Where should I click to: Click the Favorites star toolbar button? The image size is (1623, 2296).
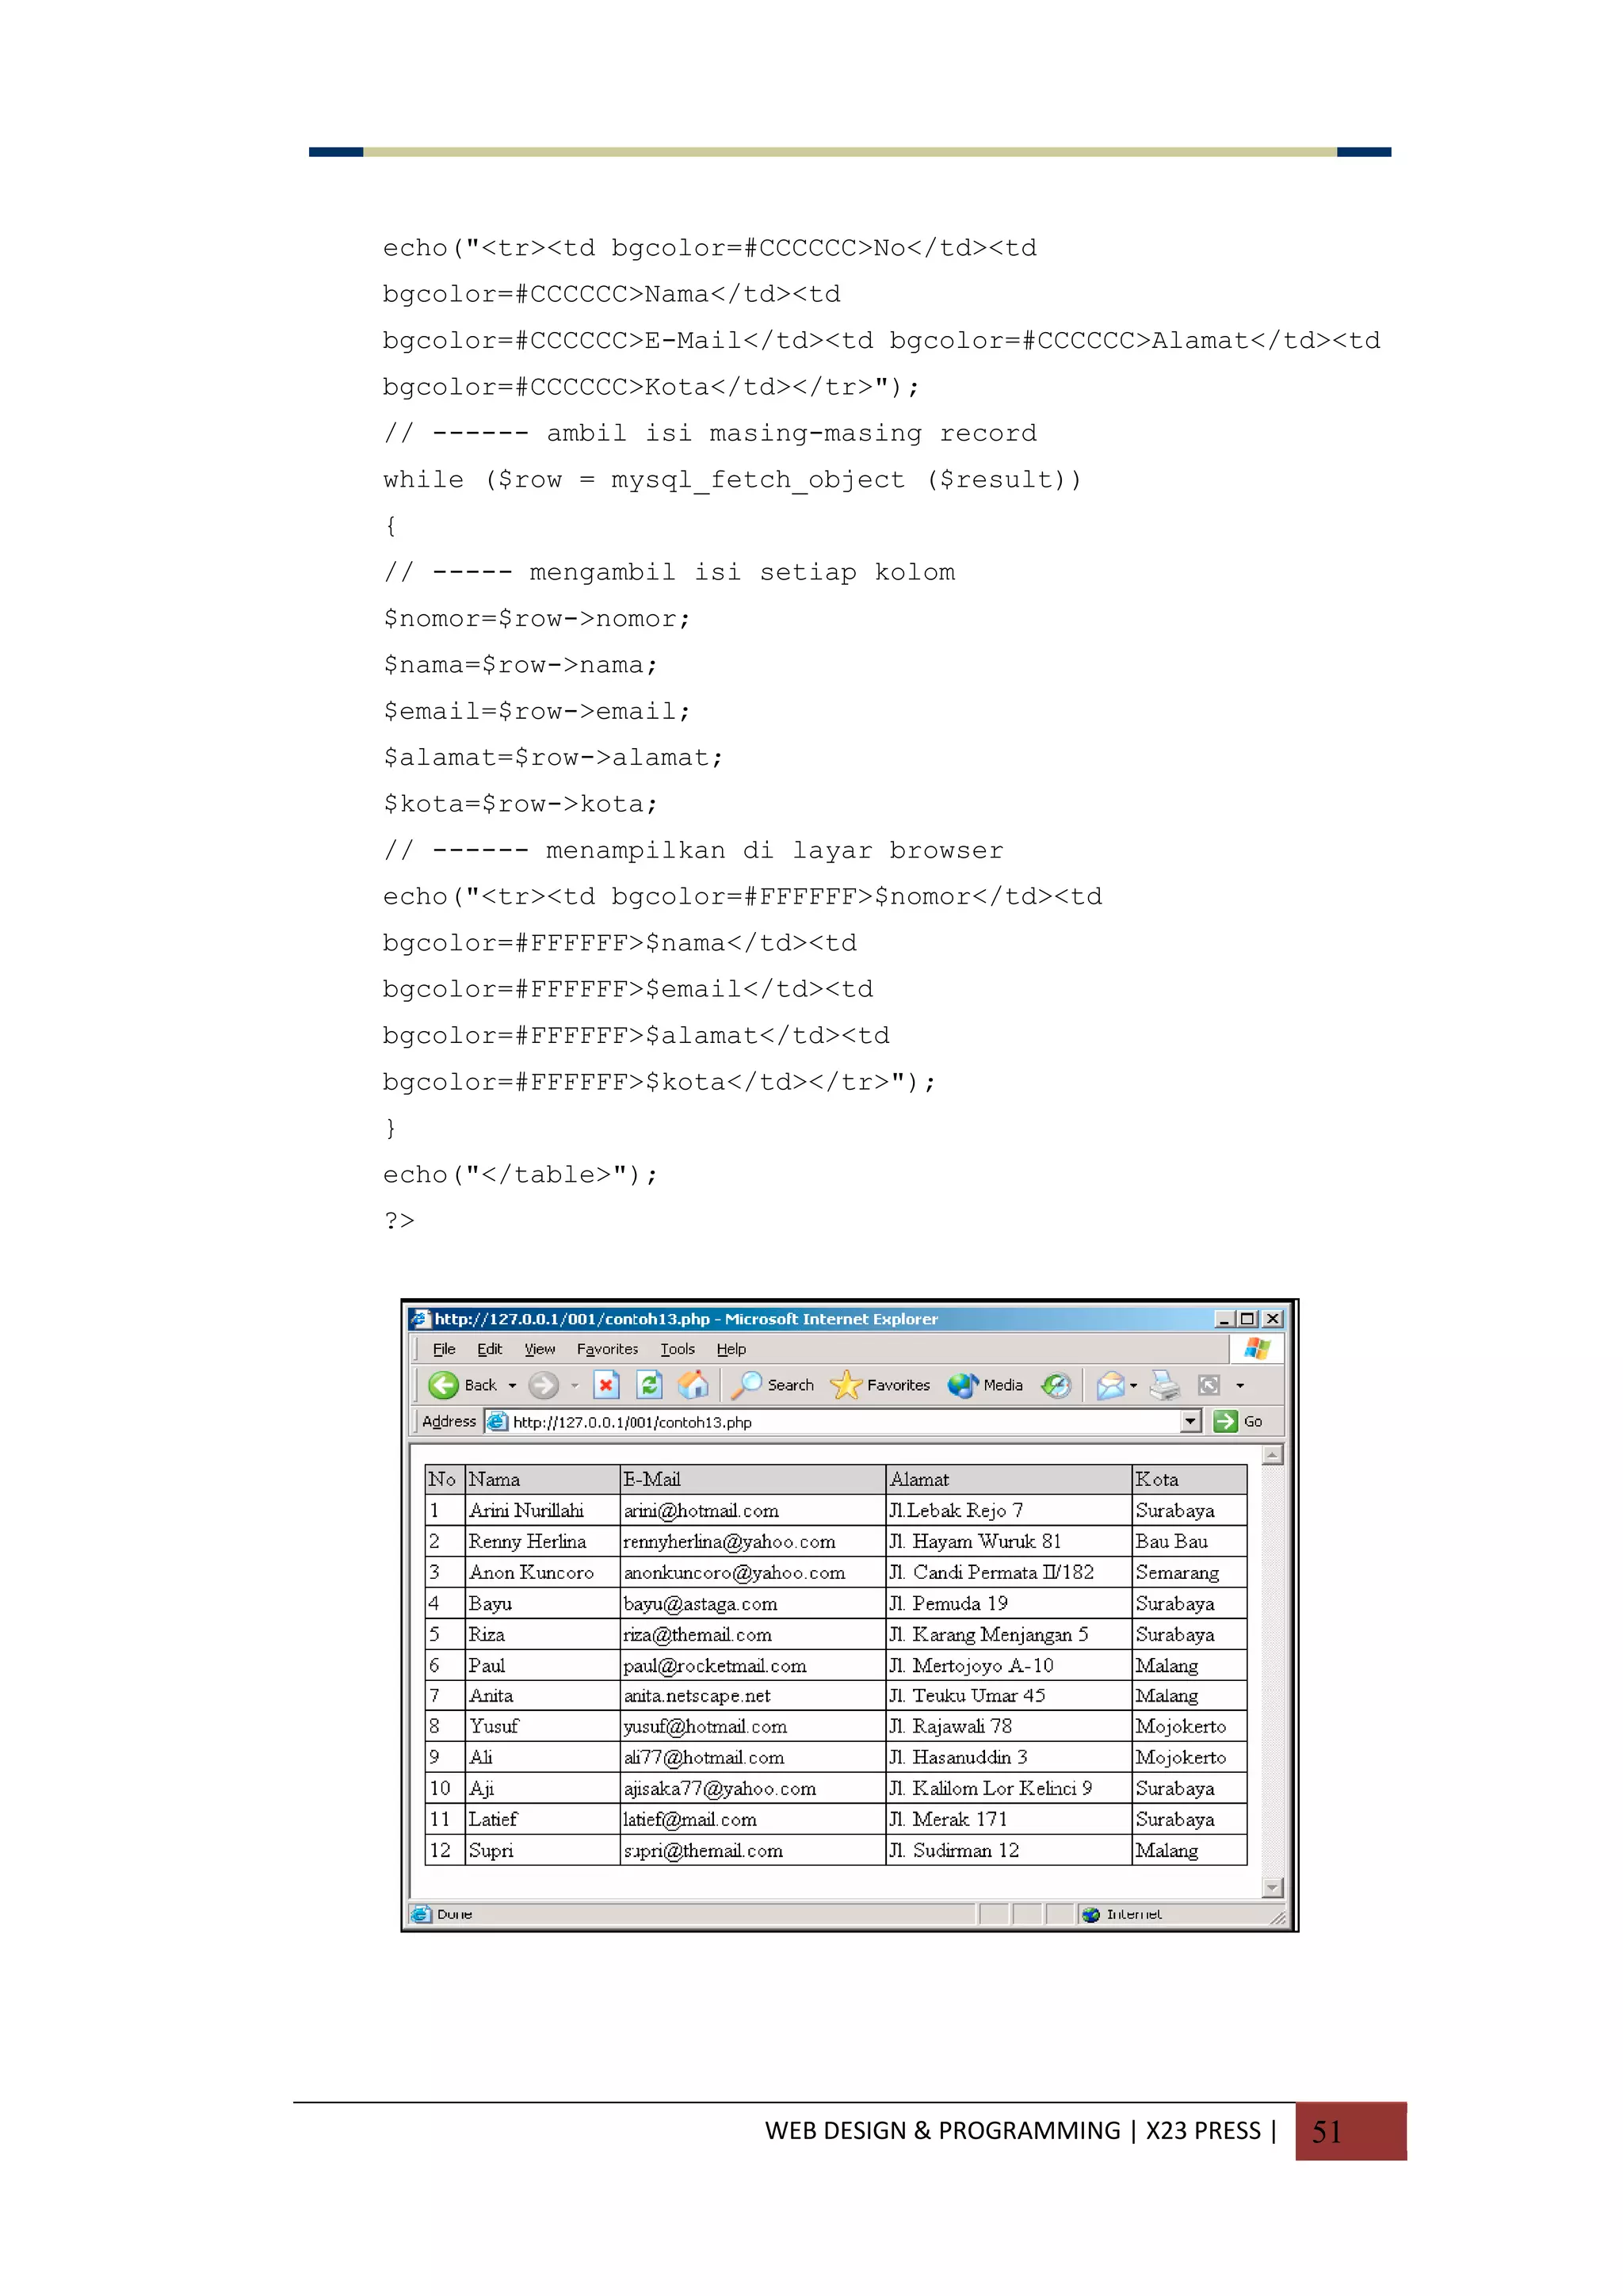[880, 1385]
